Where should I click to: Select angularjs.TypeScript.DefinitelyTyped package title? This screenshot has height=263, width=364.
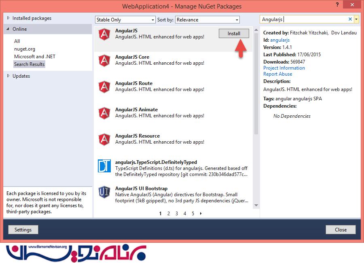click(156, 162)
